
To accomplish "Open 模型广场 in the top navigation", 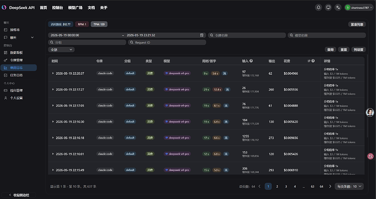I will [75, 8].
